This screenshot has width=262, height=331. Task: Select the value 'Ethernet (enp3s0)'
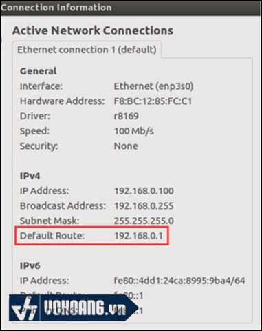pos(153,86)
